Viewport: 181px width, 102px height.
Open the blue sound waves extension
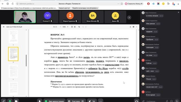click(x=153, y=4)
